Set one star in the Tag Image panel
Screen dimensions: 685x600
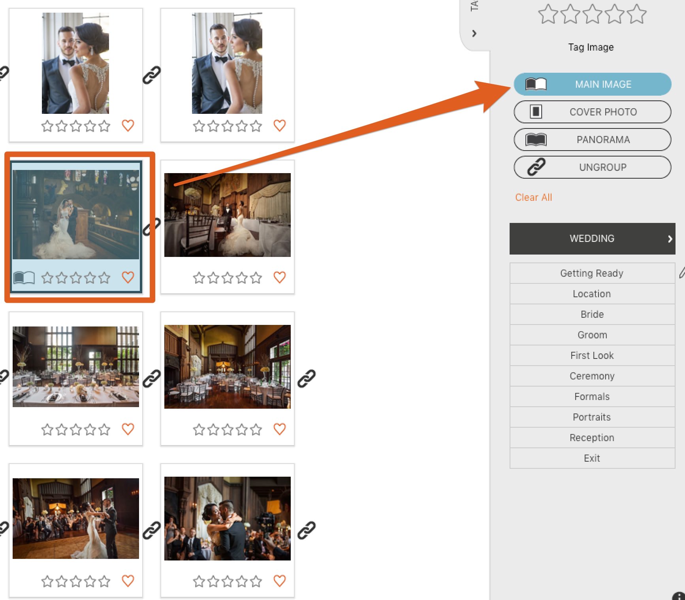pos(548,14)
